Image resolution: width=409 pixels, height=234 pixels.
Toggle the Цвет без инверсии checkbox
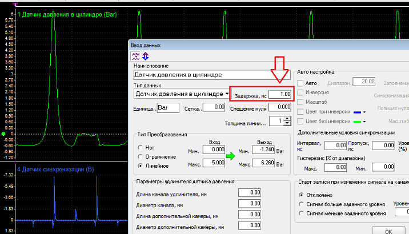pyautogui.click(x=300, y=121)
